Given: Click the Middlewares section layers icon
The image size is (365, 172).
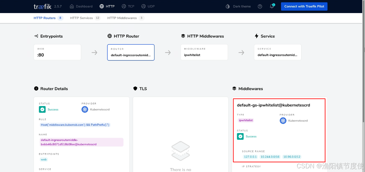Looking at the screenshot, I should tap(234, 88).
